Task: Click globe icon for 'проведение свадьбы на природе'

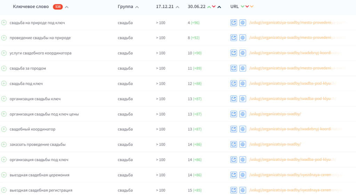Action: 243,37
